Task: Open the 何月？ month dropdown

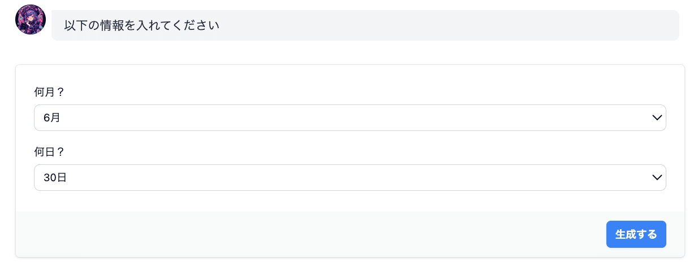Action: tap(350, 117)
